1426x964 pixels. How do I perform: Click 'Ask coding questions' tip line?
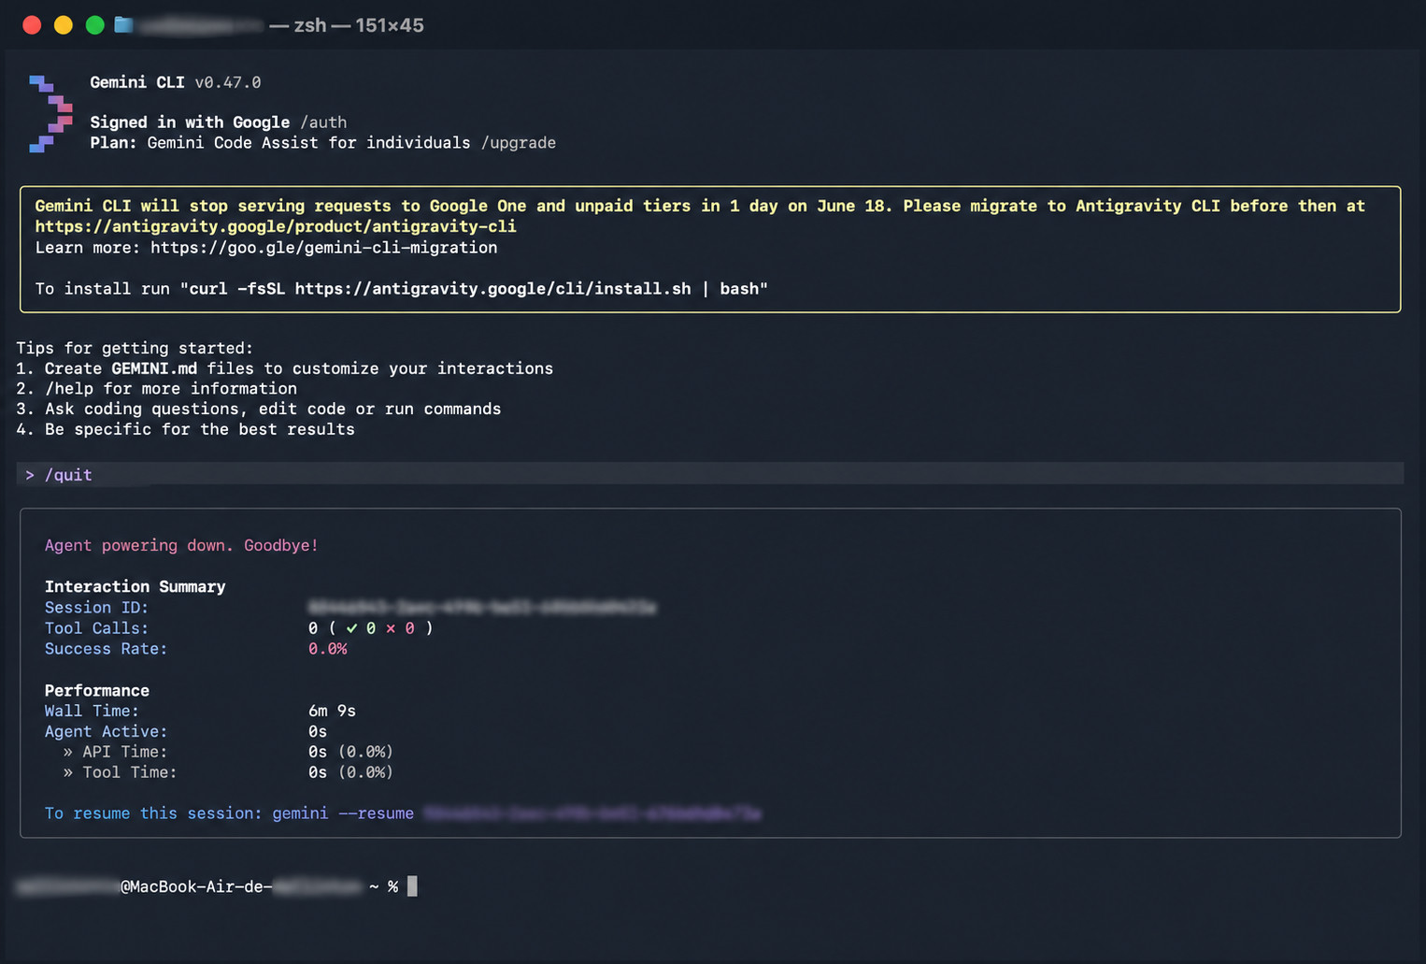[258, 410]
